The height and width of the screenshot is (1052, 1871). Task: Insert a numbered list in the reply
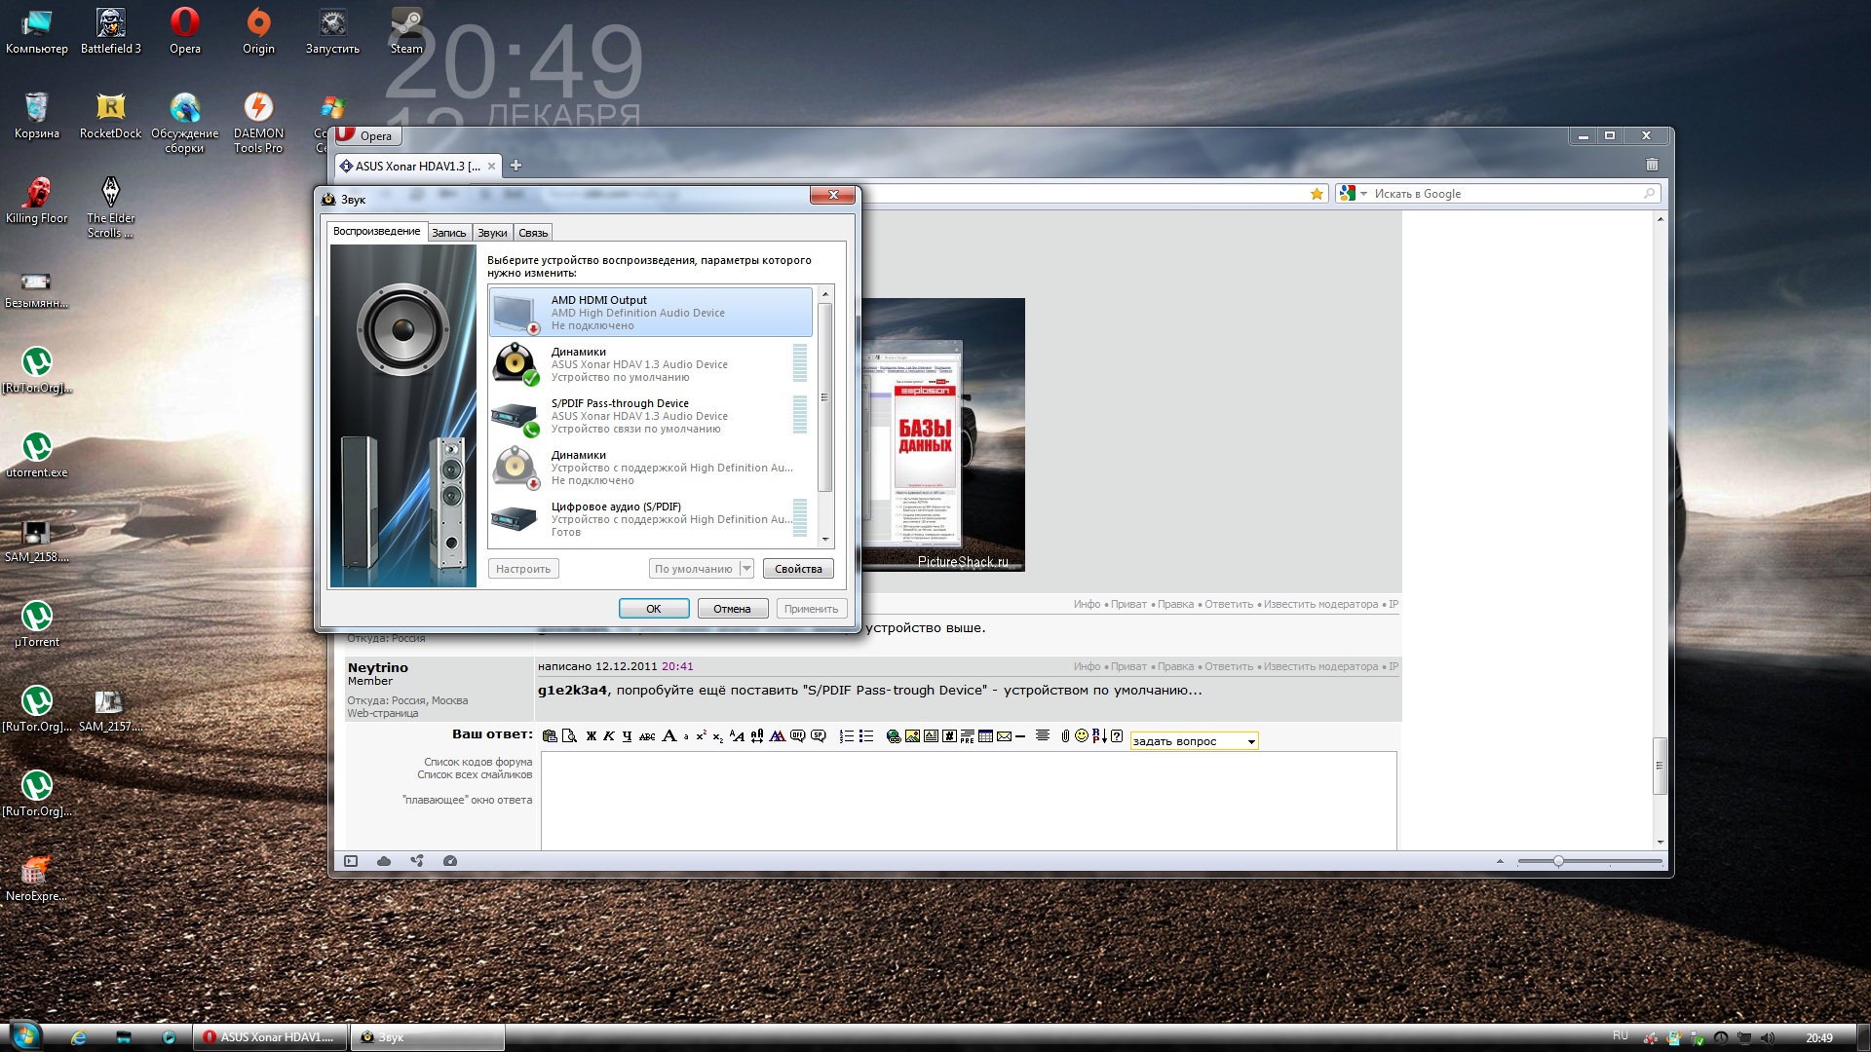(x=847, y=736)
